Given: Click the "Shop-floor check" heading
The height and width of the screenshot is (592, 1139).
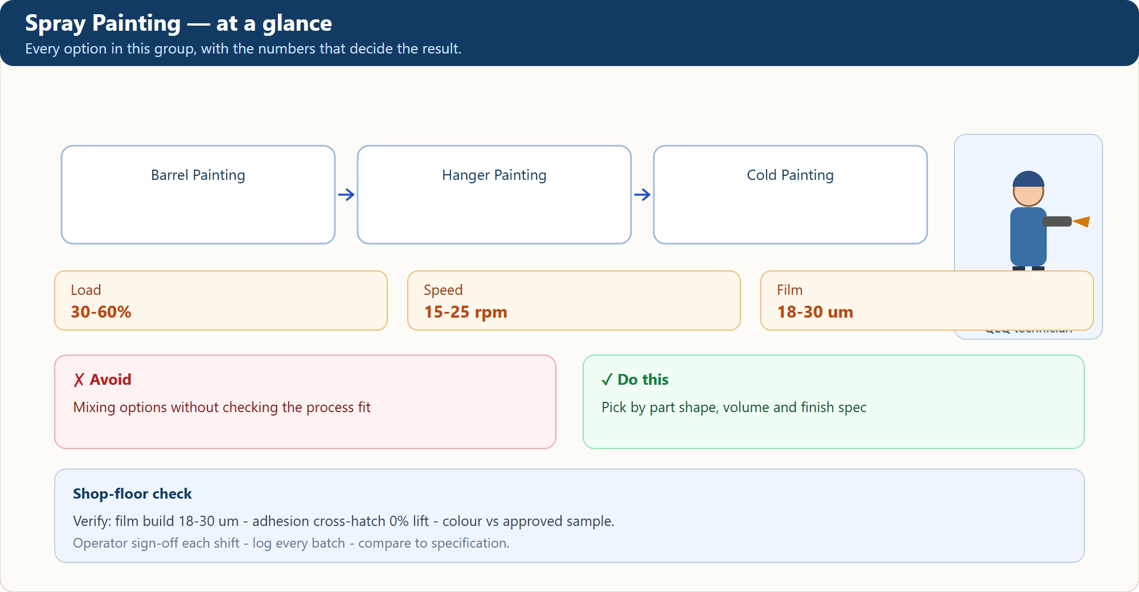Looking at the screenshot, I should pos(132,494).
